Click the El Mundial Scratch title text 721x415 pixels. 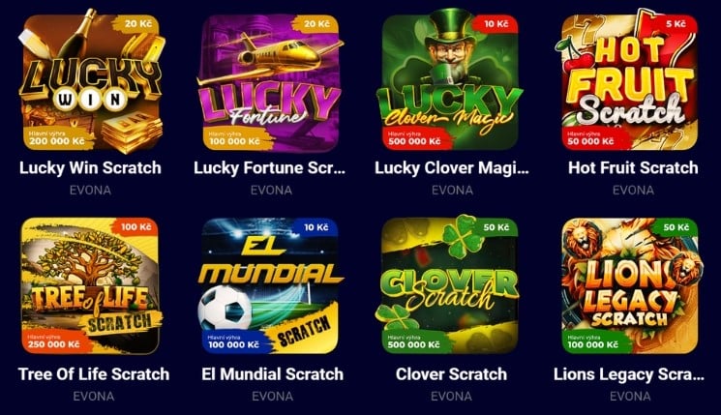272,374
